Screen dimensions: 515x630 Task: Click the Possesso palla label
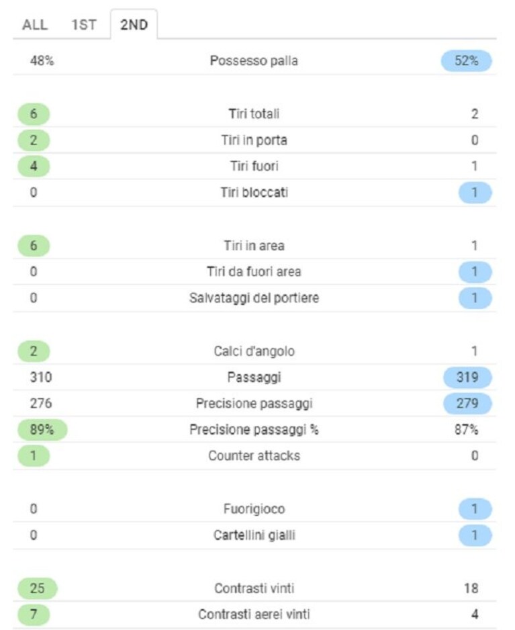(254, 61)
